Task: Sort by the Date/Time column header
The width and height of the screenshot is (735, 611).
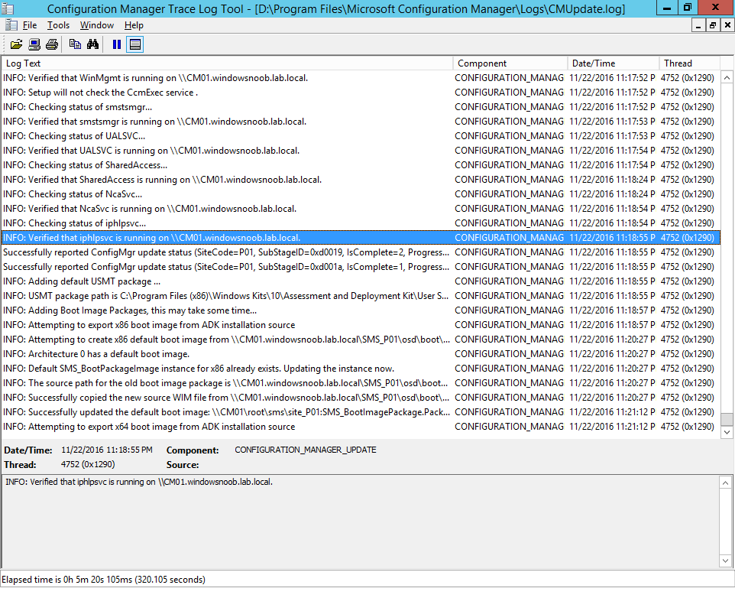Action: click(614, 63)
